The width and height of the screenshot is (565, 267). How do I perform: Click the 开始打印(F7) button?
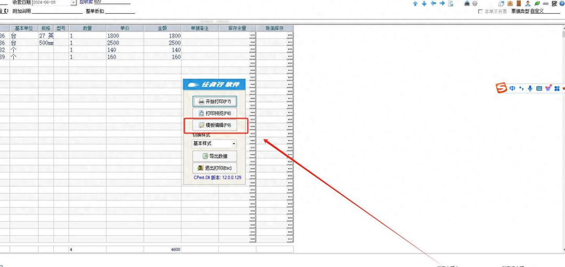pyautogui.click(x=215, y=101)
